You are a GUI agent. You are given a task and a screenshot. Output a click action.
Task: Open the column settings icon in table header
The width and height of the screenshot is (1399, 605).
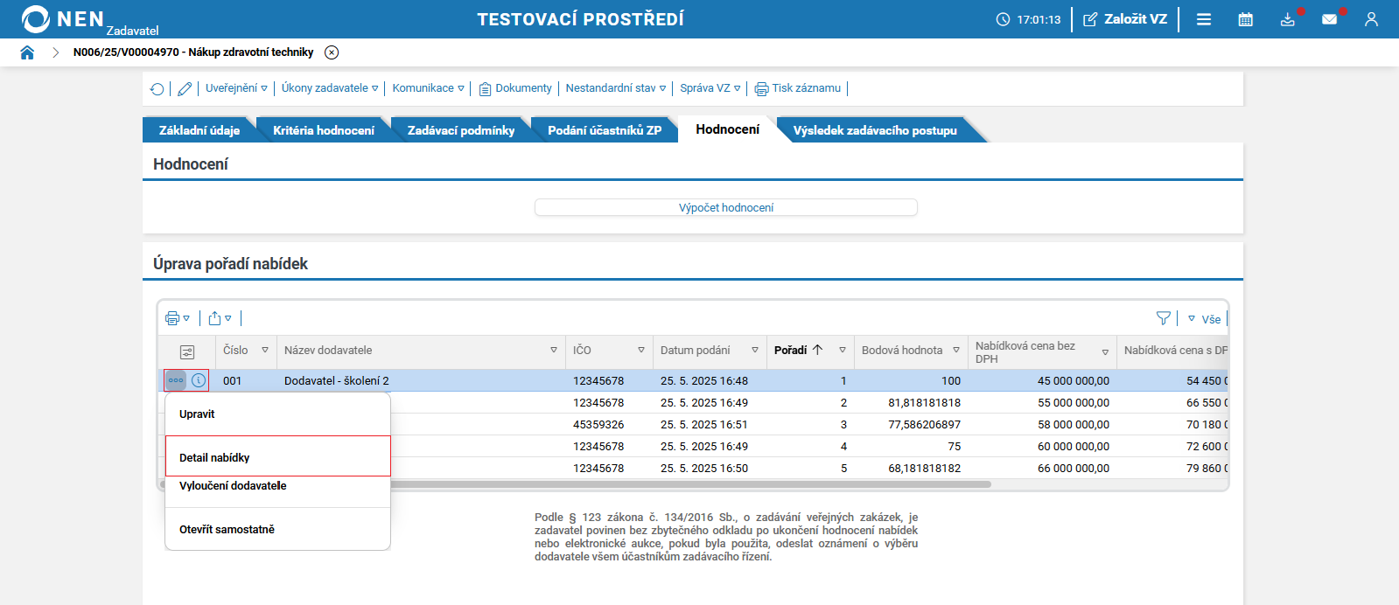point(186,351)
